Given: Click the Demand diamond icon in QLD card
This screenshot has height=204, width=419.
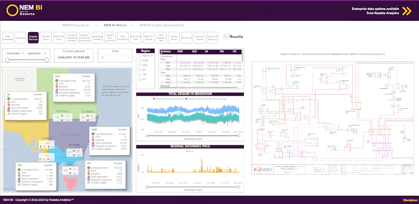Looking at the screenshot, I should point(56,86).
